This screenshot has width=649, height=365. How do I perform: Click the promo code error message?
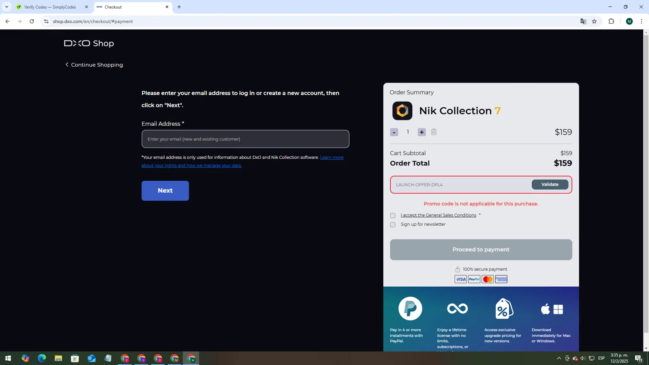point(481,204)
